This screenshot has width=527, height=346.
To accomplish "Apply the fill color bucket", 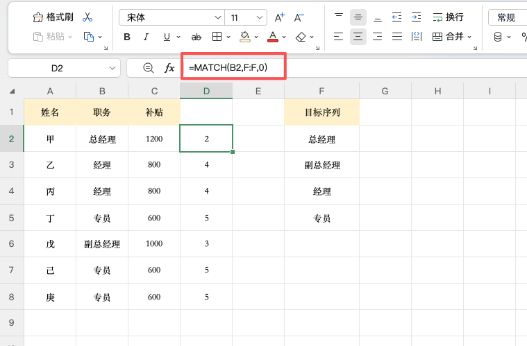I will (244, 37).
